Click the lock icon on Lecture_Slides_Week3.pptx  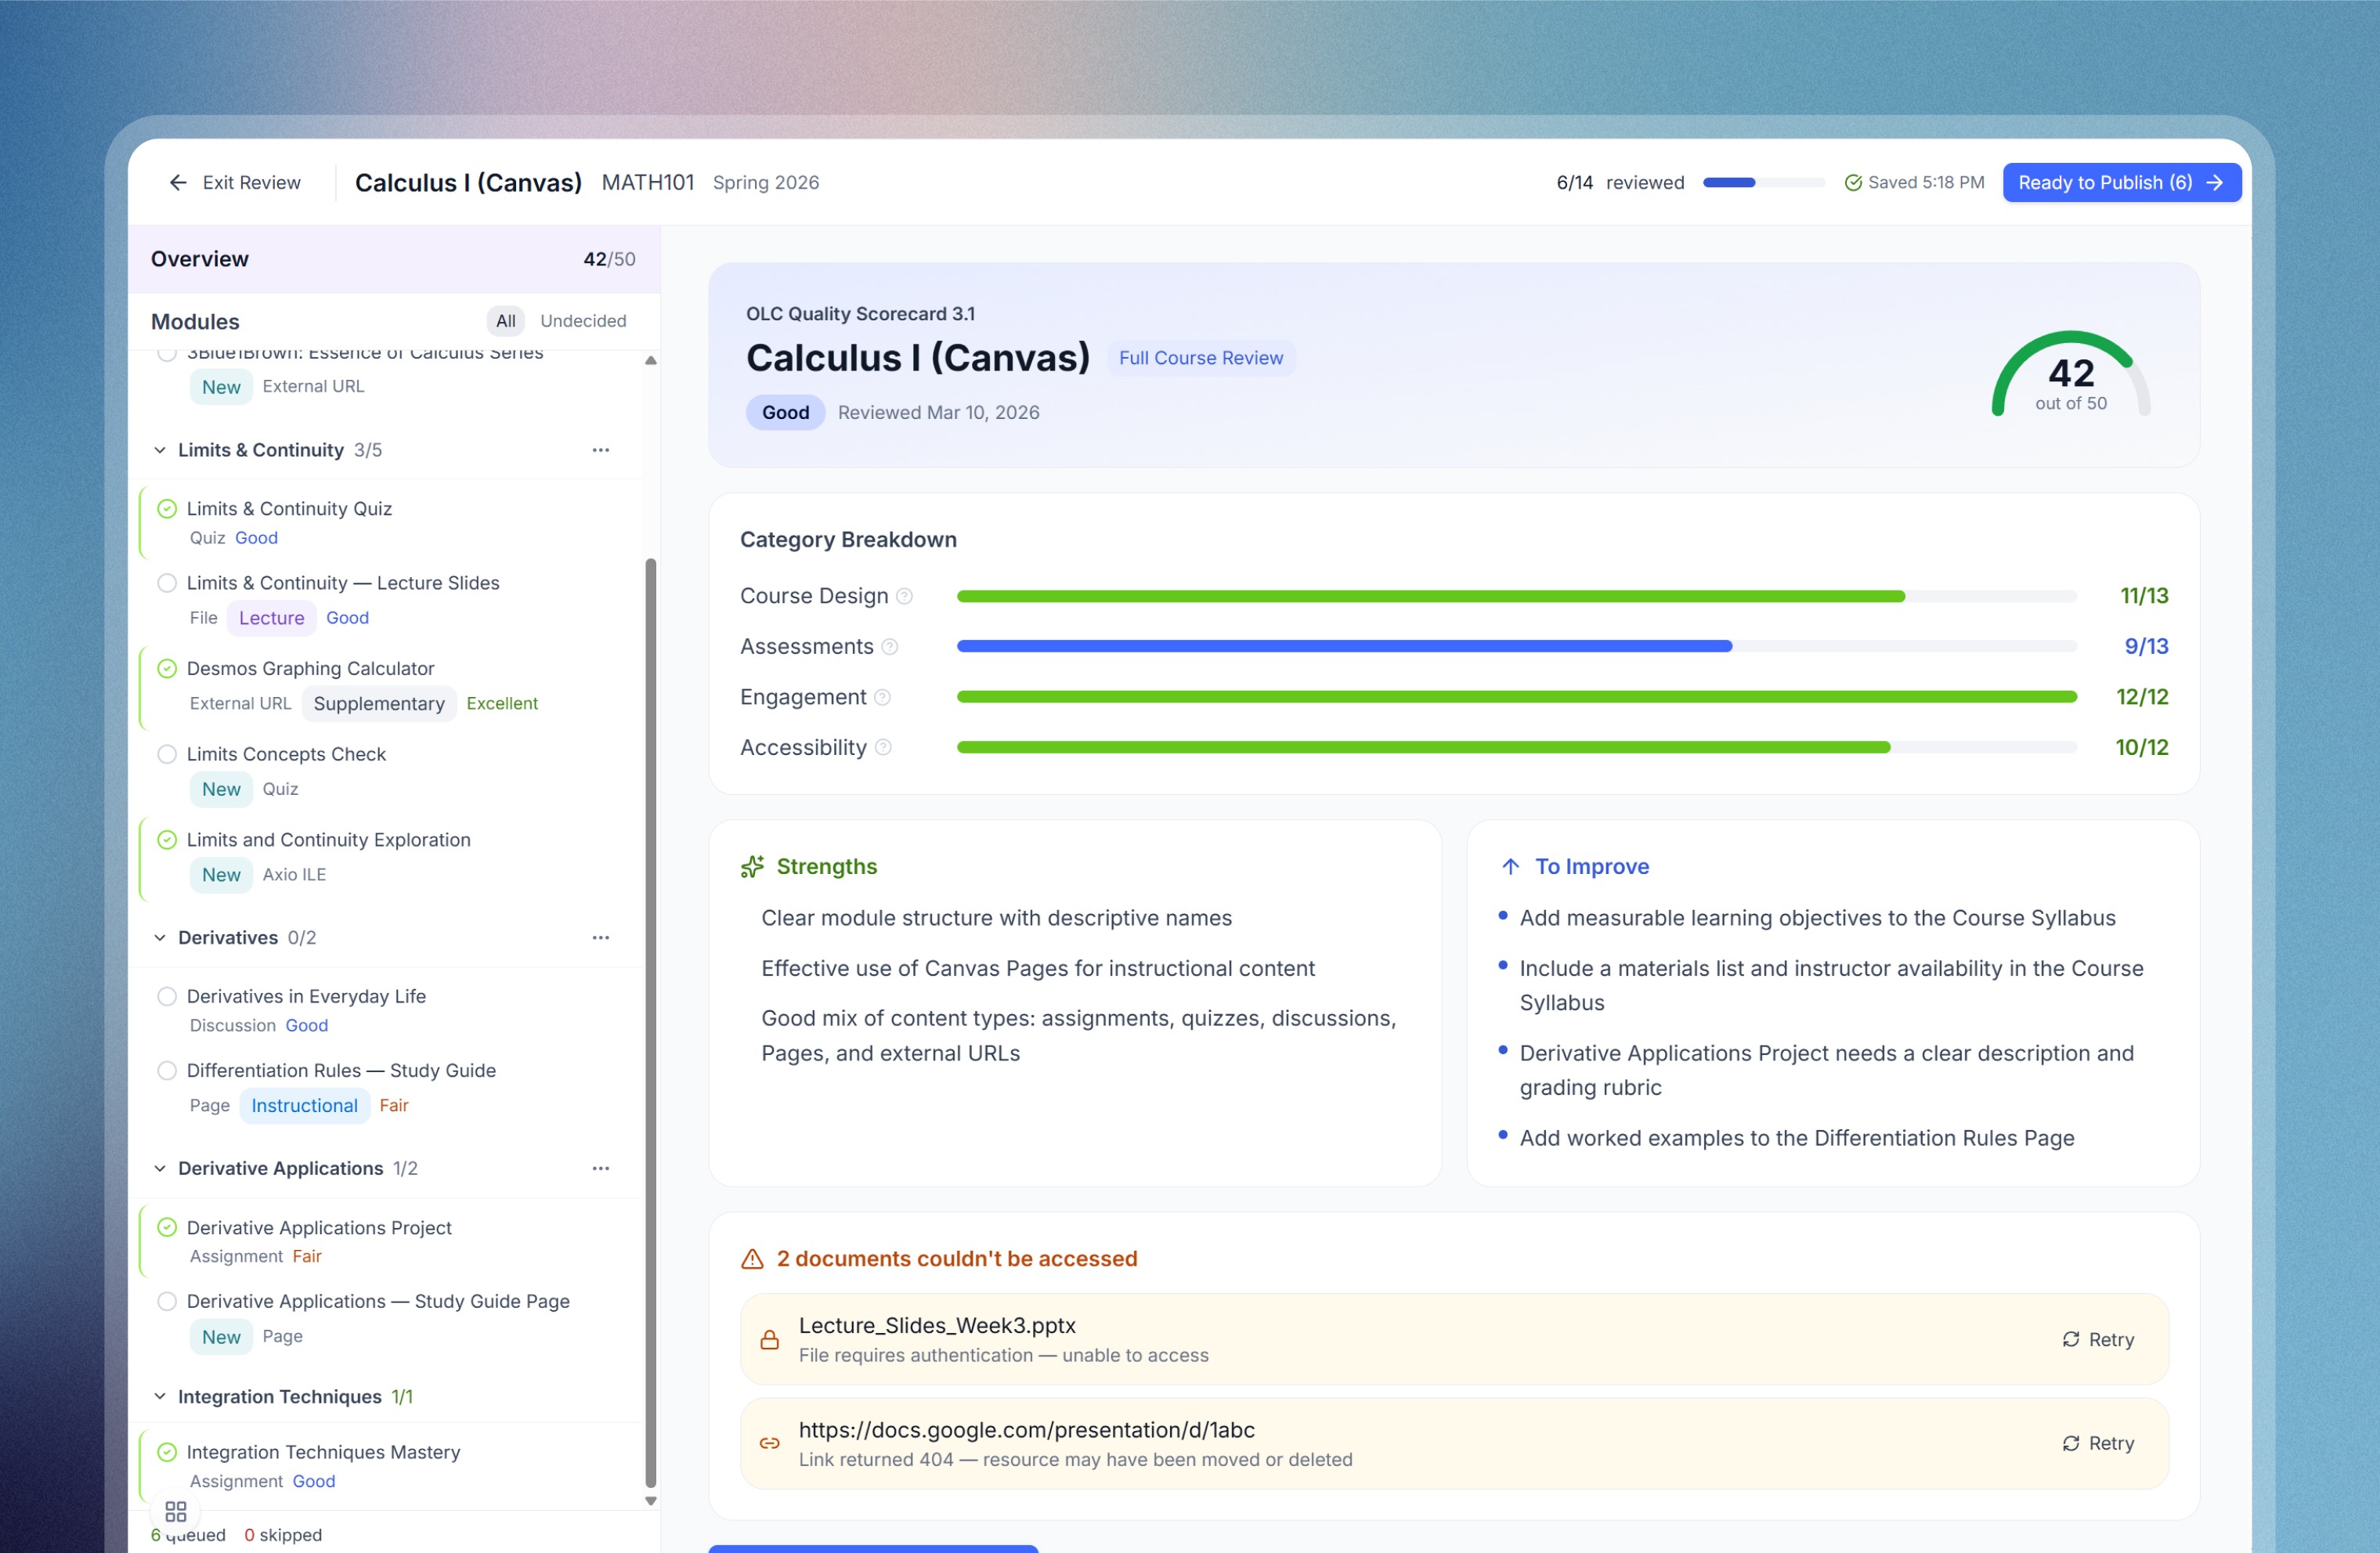pyautogui.click(x=769, y=1340)
